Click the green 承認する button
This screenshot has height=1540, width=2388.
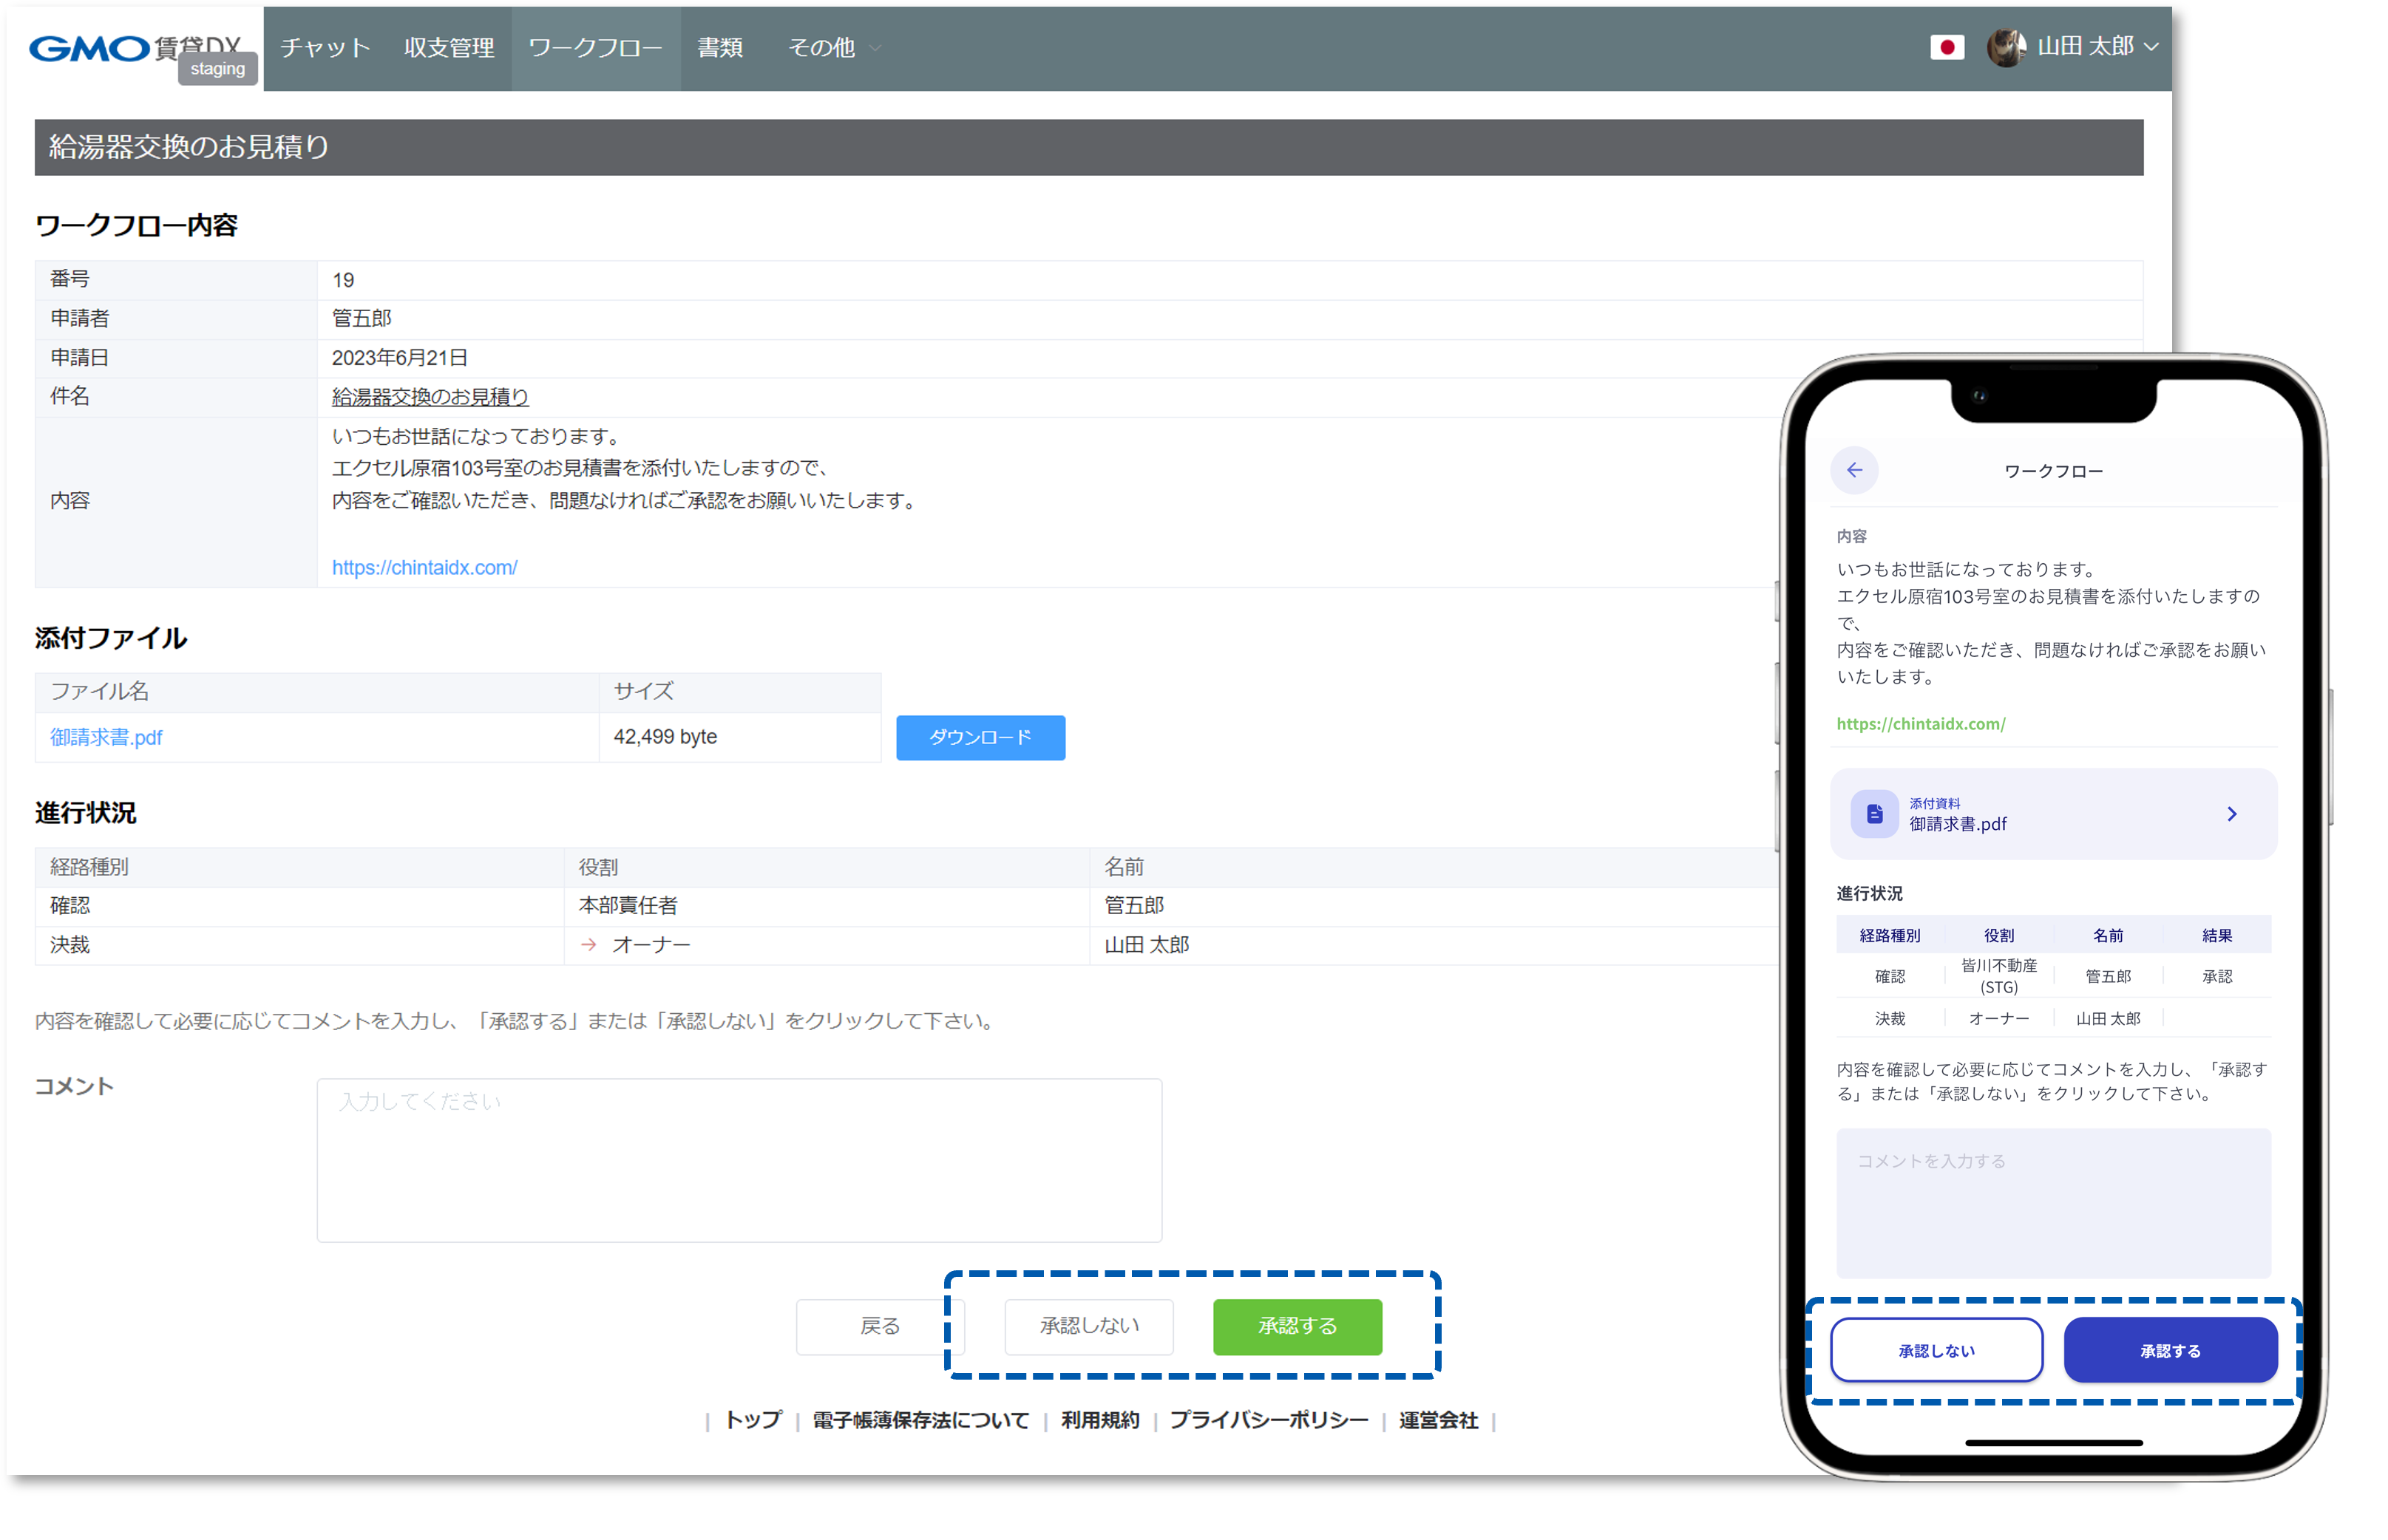coord(1297,1326)
